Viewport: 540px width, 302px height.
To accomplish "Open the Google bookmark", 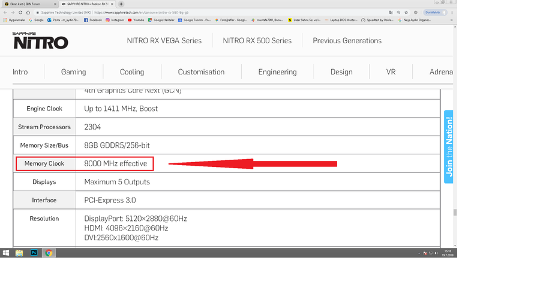I will pyautogui.click(x=36, y=20).
